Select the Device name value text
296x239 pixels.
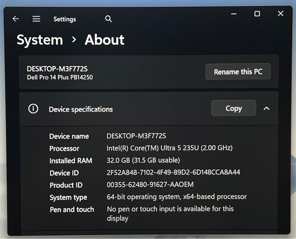[137, 136]
